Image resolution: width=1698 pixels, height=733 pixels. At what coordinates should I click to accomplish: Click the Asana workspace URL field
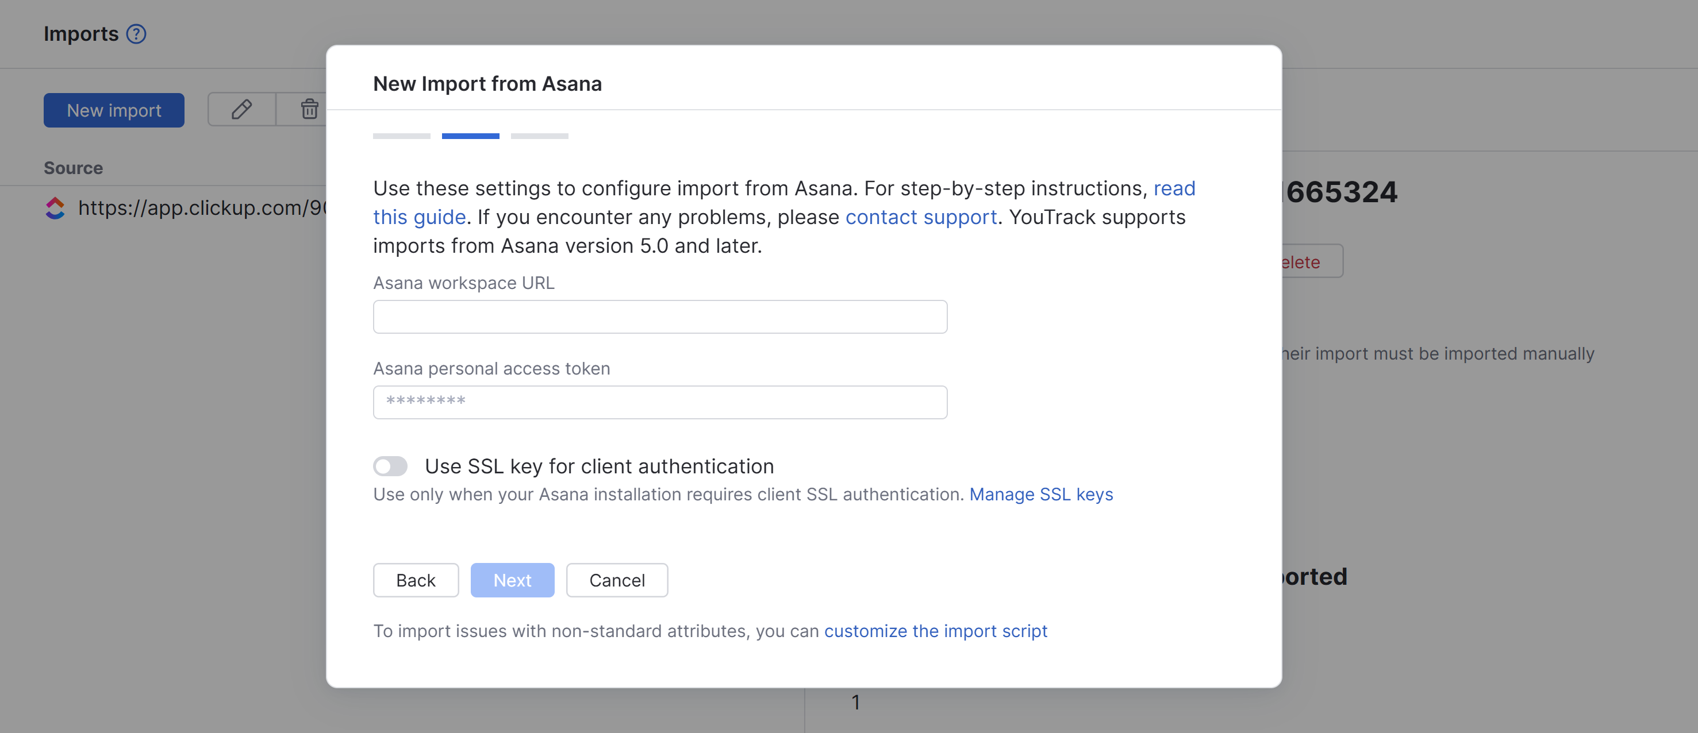click(660, 317)
